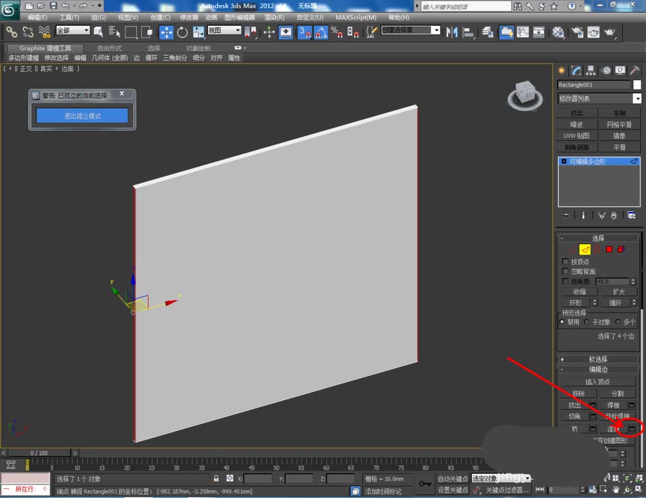The width and height of the screenshot is (646, 498).
Task: Select the Rotate transform tool
Action: tap(183, 32)
